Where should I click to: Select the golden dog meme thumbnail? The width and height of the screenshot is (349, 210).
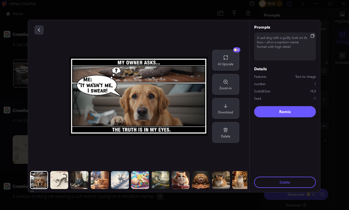click(39, 180)
